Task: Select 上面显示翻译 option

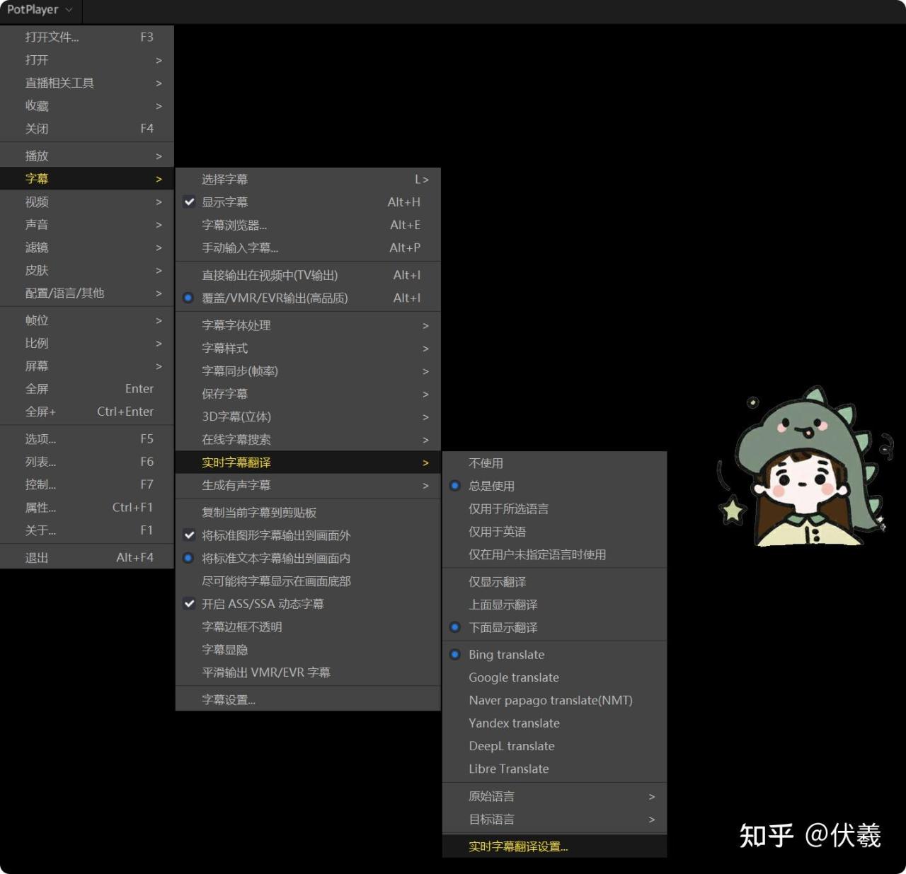Action: [x=503, y=605]
